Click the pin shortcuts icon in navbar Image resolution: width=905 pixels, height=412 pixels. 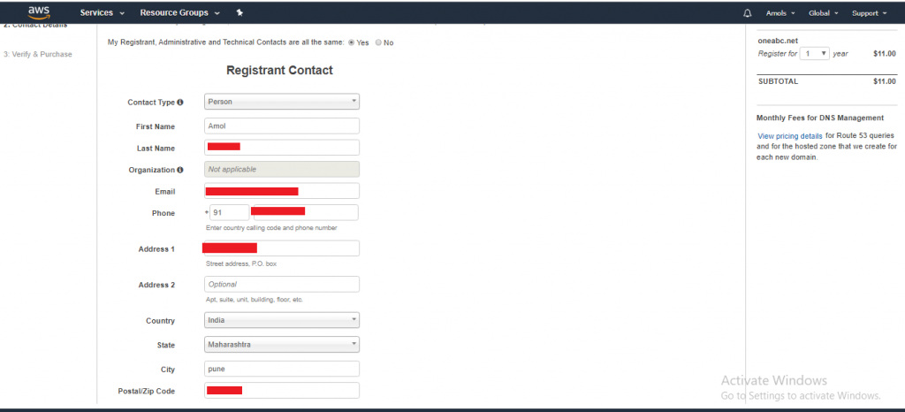tap(240, 12)
